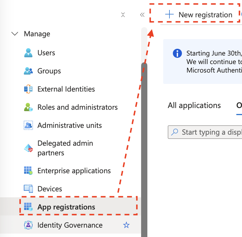Click the sidebar vertical scrollbar
This screenshot has height=237, width=242.
[144, 142]
